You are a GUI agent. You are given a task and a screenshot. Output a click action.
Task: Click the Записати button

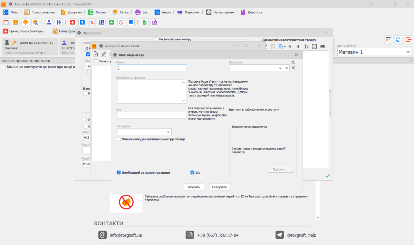click(194, 187)
